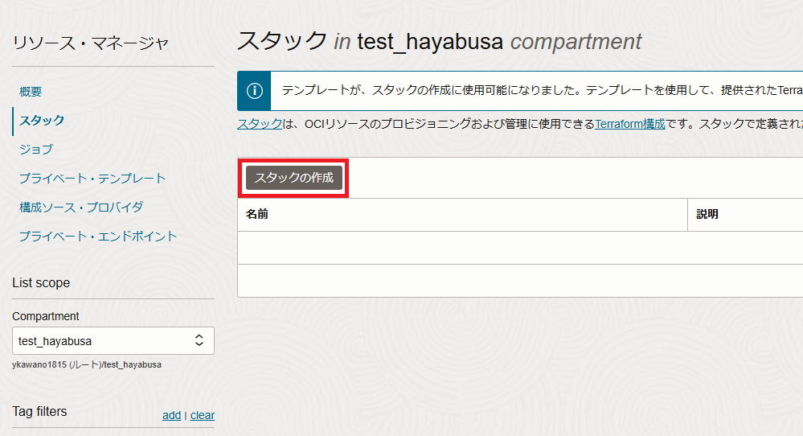Click the スタックの作成 button
Viewport: 803px width, 436px height.
tap(294, 178)
